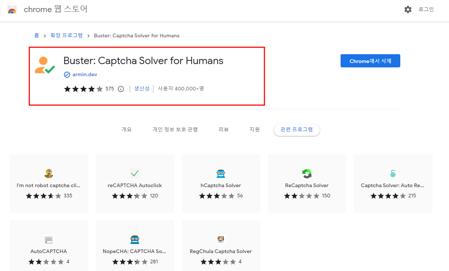Click the Buster: Captcha Solver breadcrumb text
Image resolution: width=449 pixels, height=271 pixels.
(137, 36)
